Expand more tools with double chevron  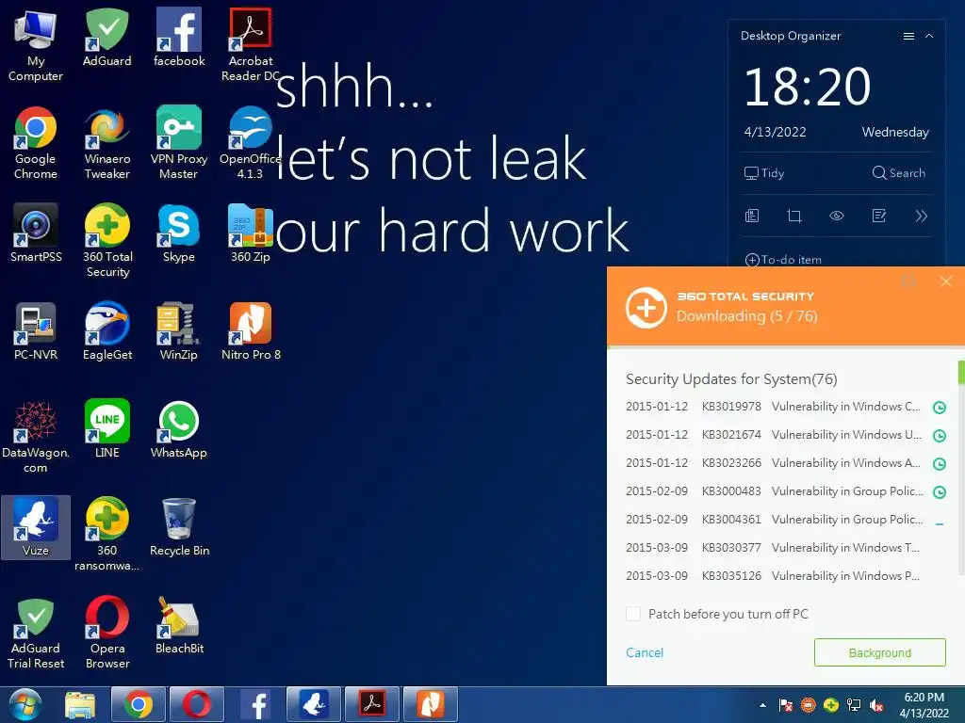point(921,216)
